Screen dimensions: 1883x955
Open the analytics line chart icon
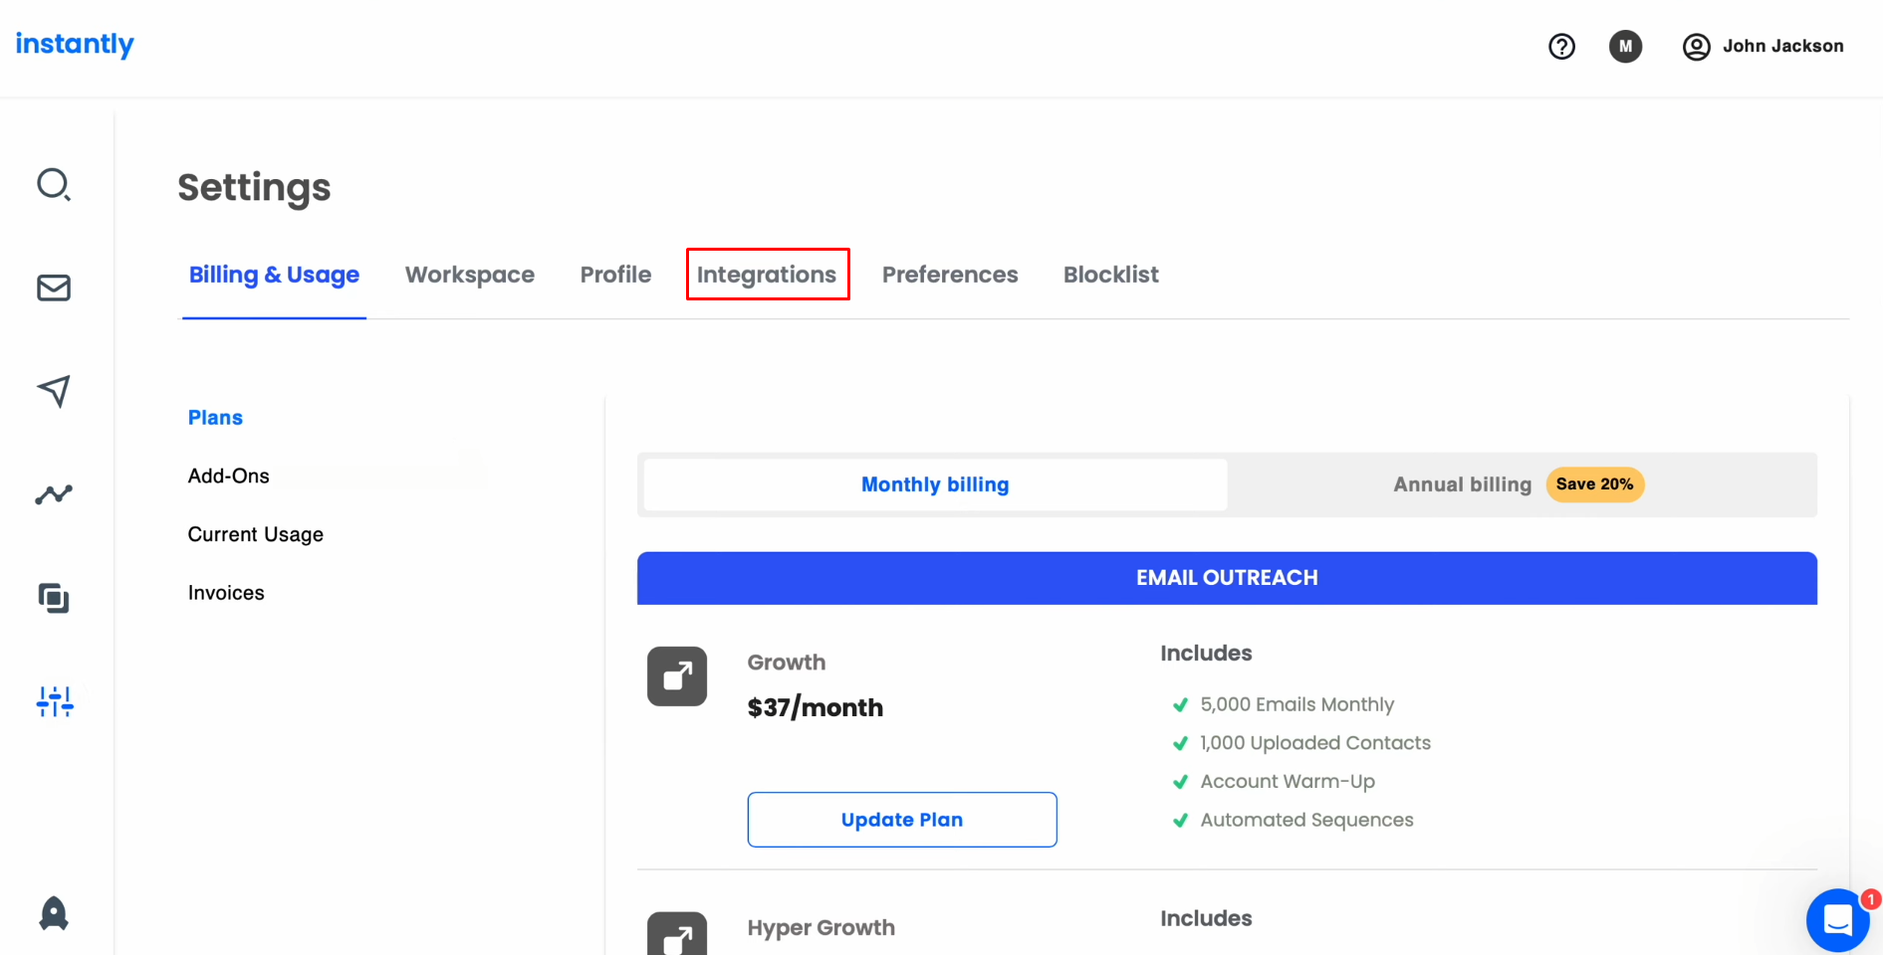pyautogui.click(x=54, y=494)
